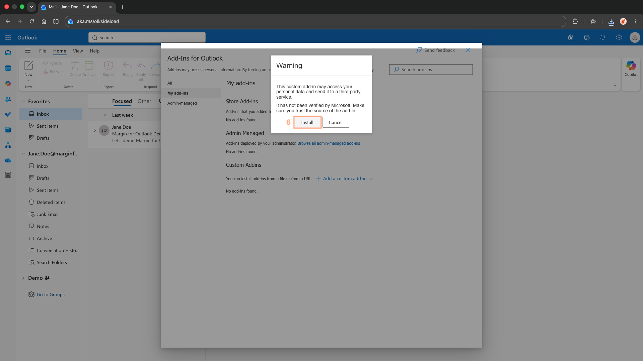Close the Add-Ins for Outlook dialog

(x=468, y=50)
